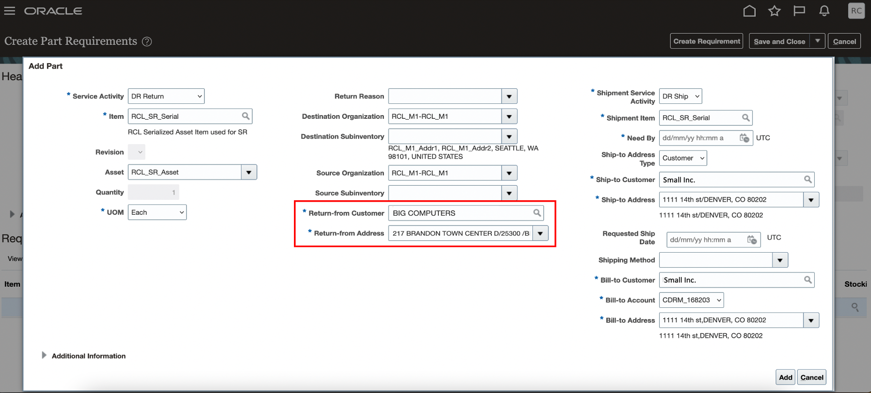
Task: Open the RC user profile menu
Action: click(x=856, y=11)
